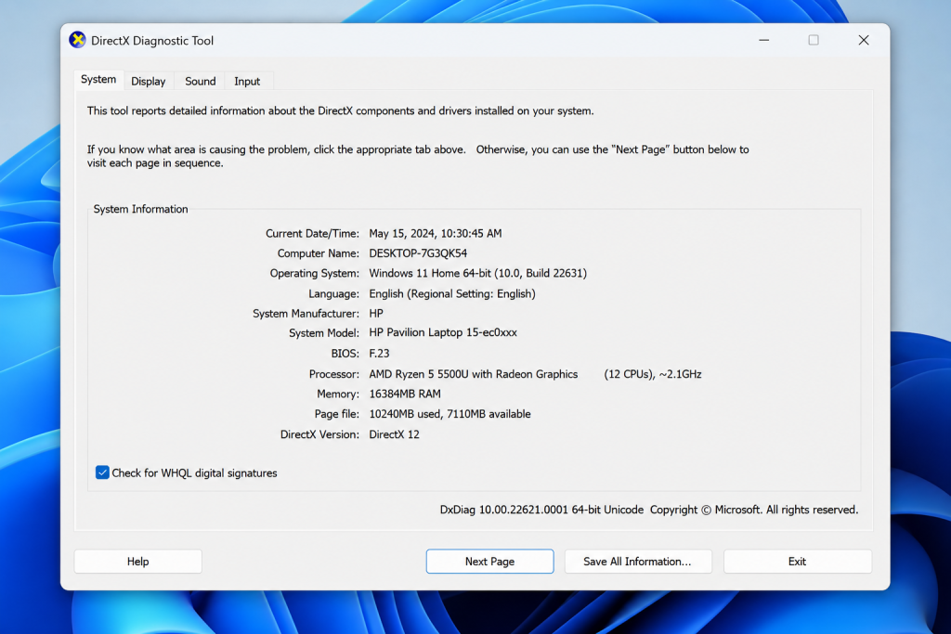Click 'AMD Ryzen 5 5500U with Radeon Graphics' text
951x634 pixels.
click(x=473, y=374)
